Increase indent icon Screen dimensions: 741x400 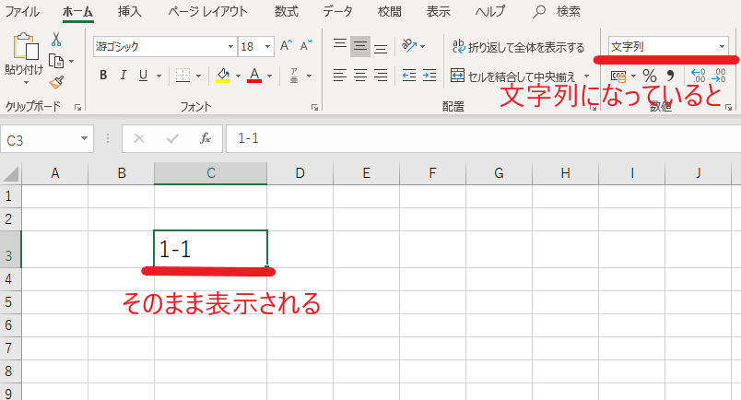[429, 76]
